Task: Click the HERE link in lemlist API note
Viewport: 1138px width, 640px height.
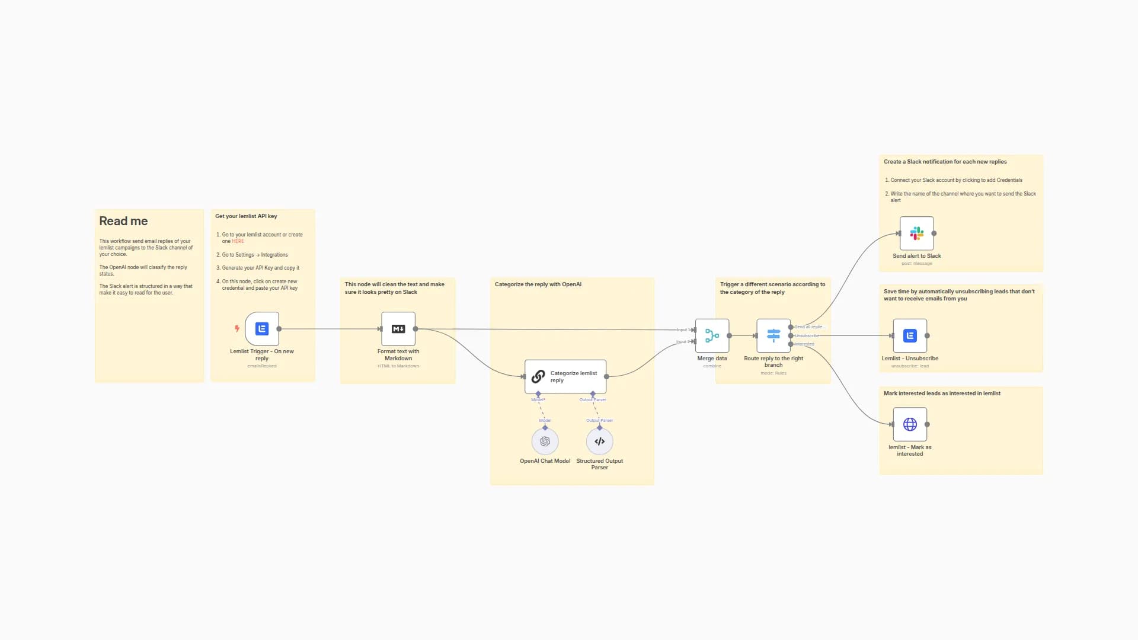Action: (x=238, y=241)
